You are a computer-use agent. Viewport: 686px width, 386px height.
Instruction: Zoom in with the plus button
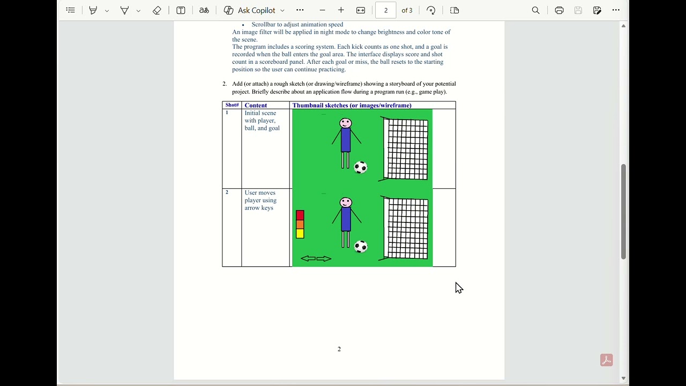point(341,10)
